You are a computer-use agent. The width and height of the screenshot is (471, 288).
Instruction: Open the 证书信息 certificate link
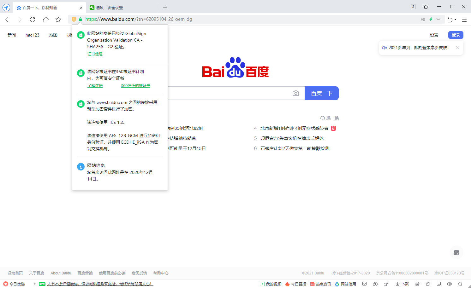(x=95, y=54)
